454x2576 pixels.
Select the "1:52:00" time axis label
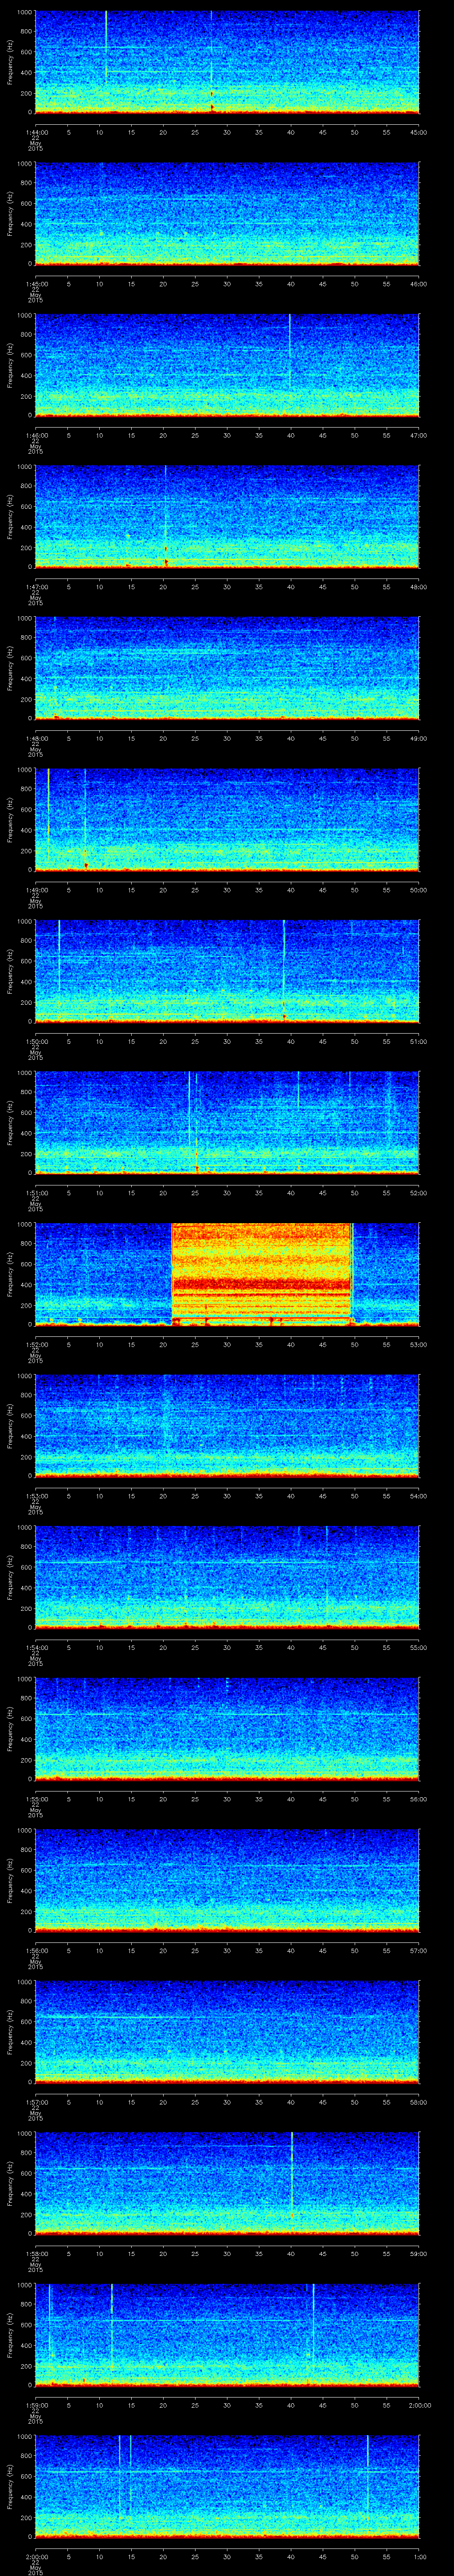click(x=36, y=1344)
